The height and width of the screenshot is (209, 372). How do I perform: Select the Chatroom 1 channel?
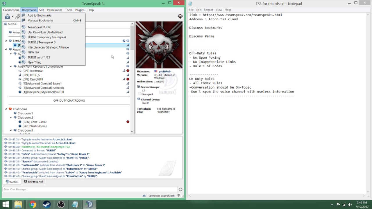click(x=25, y=113)
